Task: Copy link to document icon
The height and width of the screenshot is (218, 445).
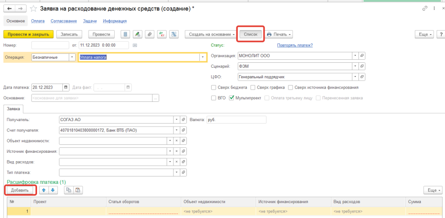Action: point(425,8)
